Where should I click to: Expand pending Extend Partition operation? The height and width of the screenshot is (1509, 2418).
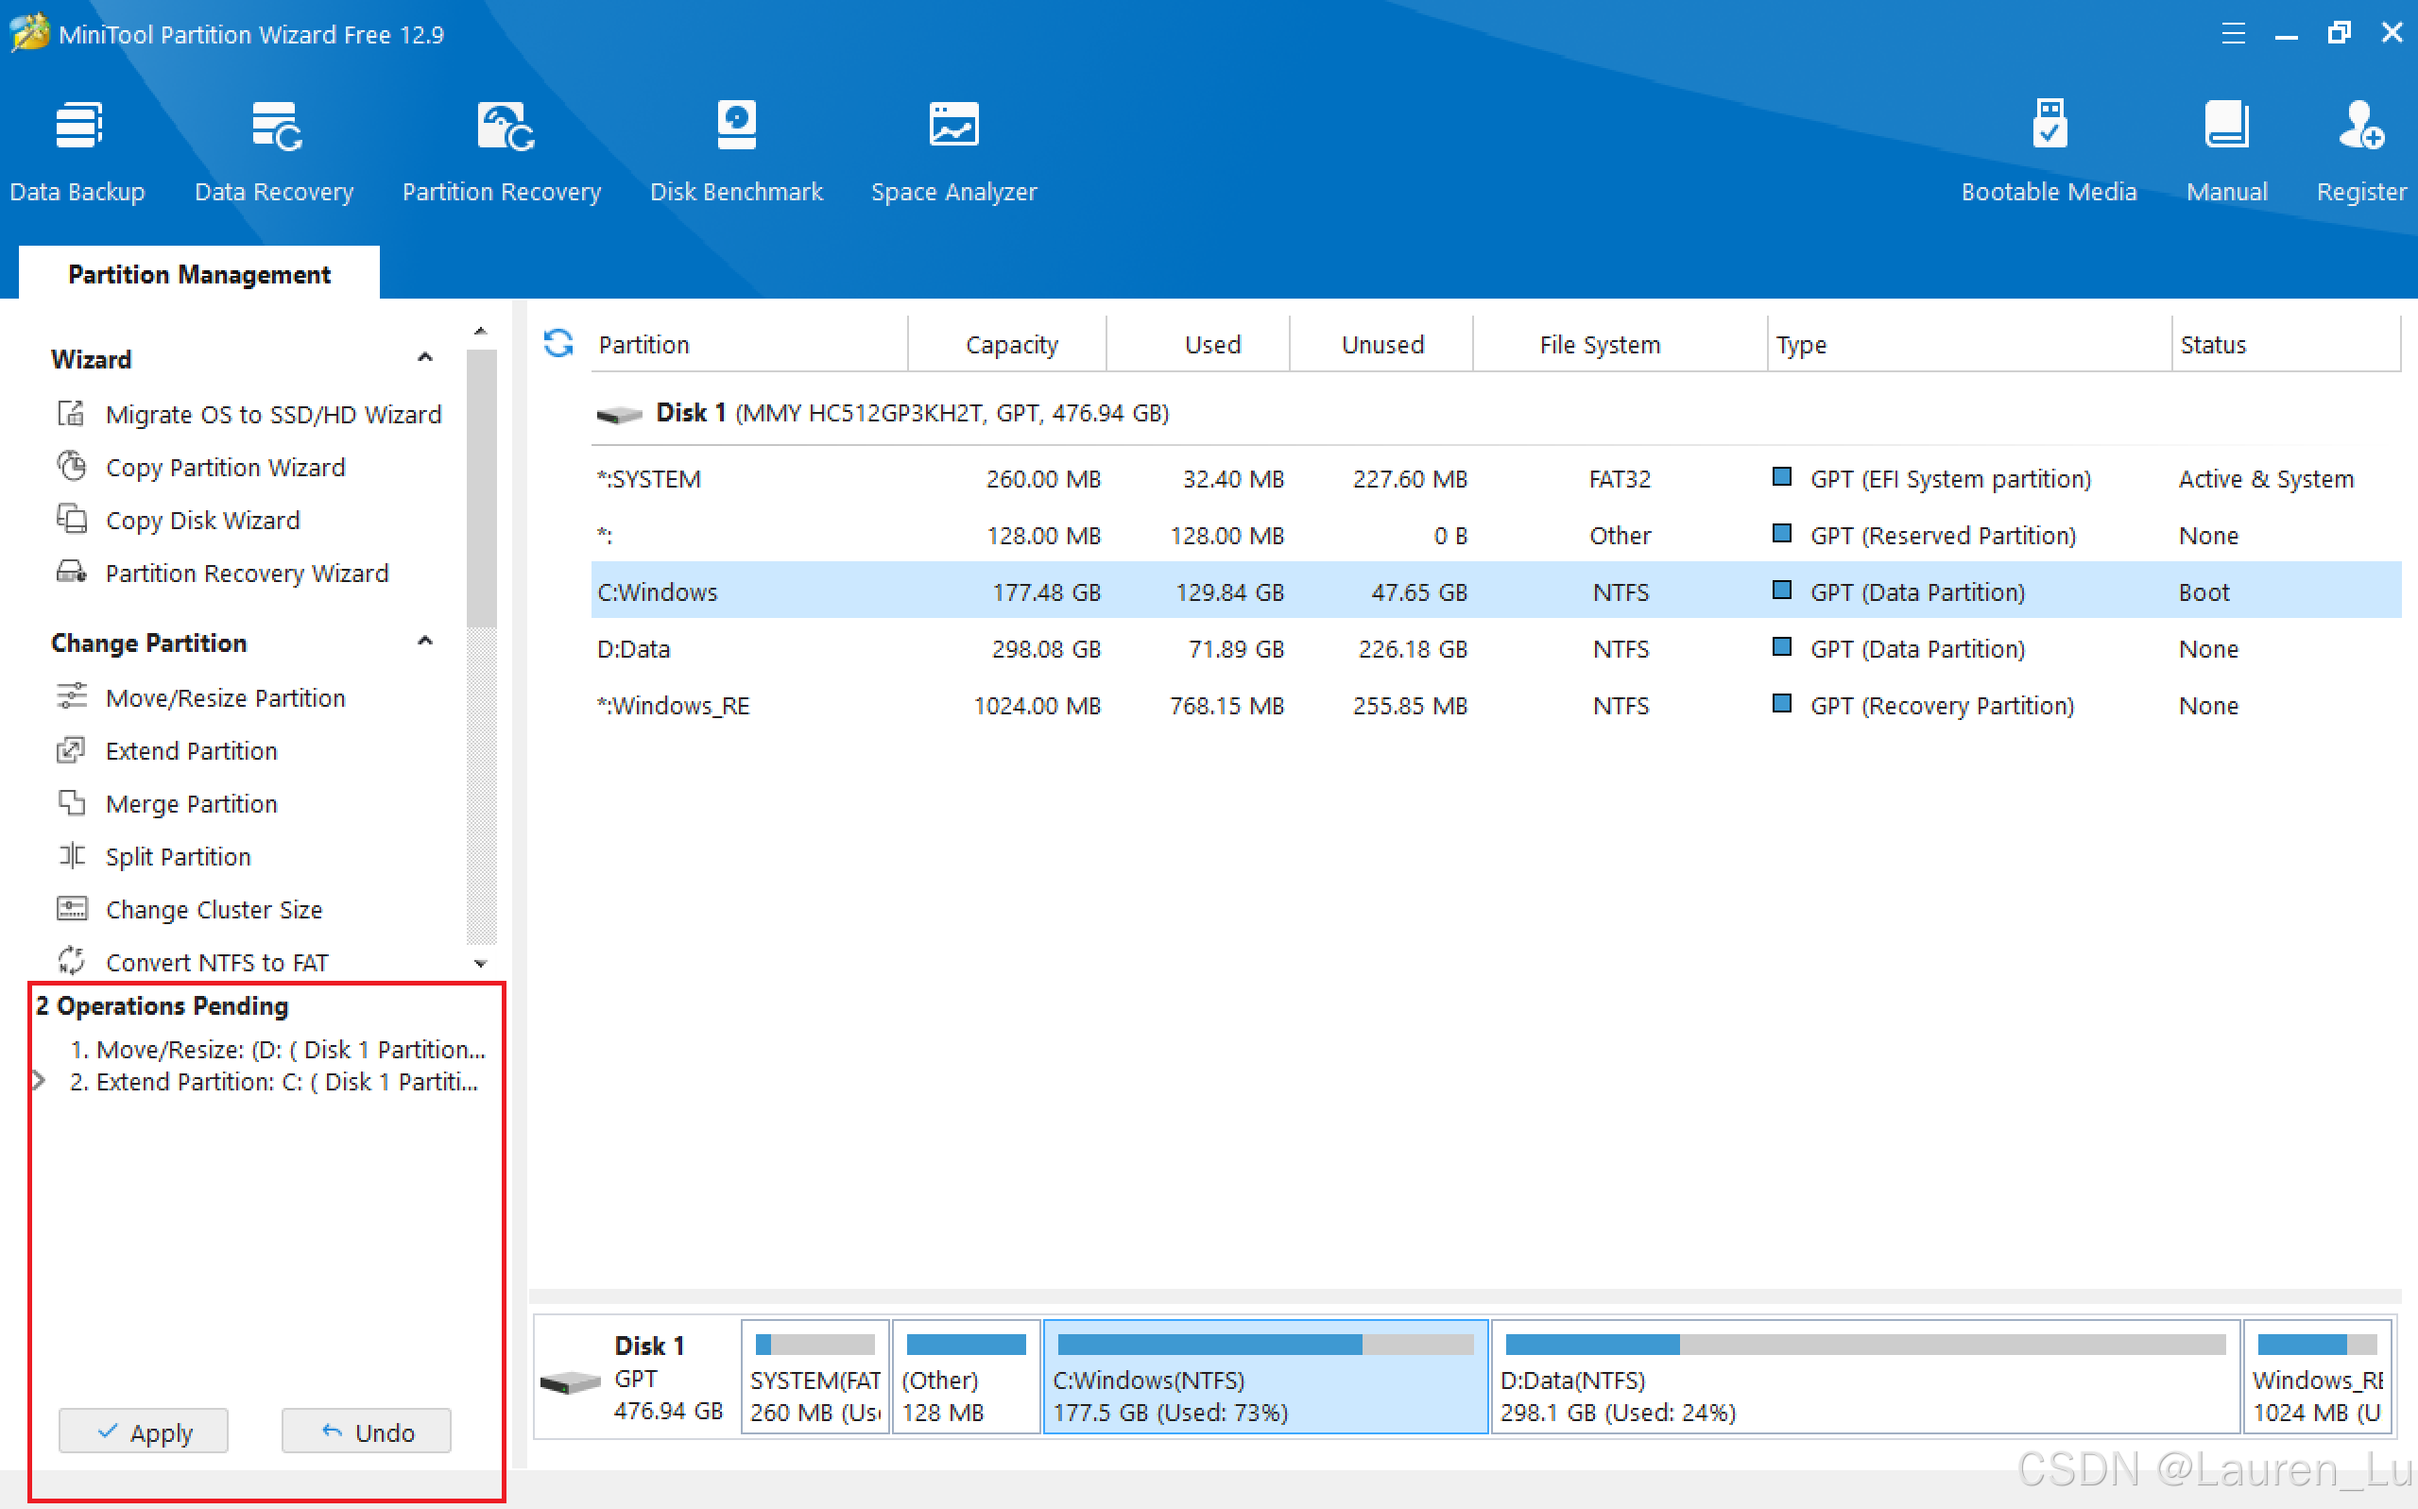(40, 1081)
